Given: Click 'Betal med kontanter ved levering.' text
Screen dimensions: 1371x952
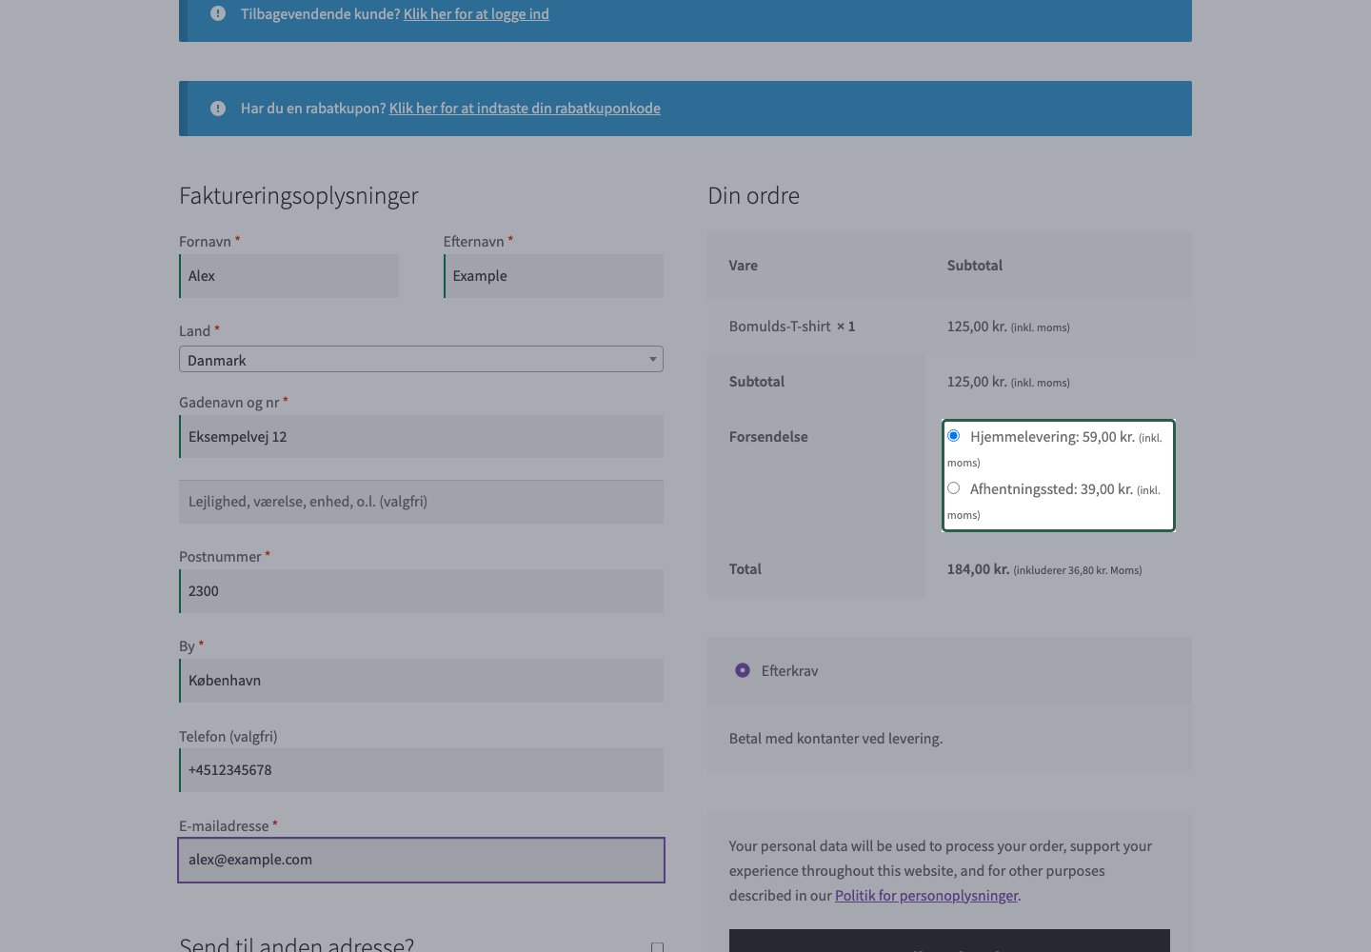Looking at the screenshot, I should 836,739.
